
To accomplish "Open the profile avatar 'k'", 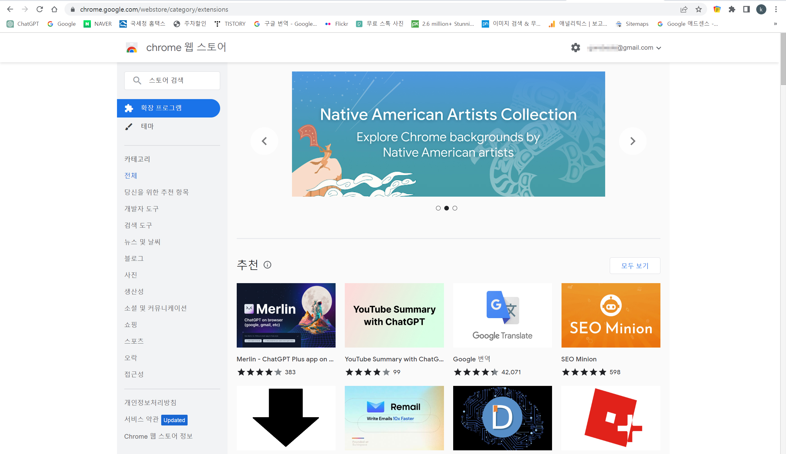I will [x=761, y=9].
